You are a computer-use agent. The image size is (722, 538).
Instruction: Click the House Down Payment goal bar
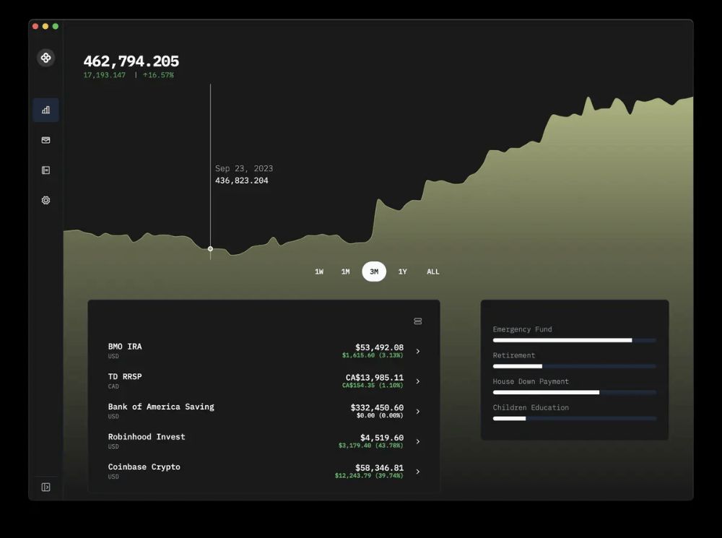pyautogui.click(x=574, y=392)
